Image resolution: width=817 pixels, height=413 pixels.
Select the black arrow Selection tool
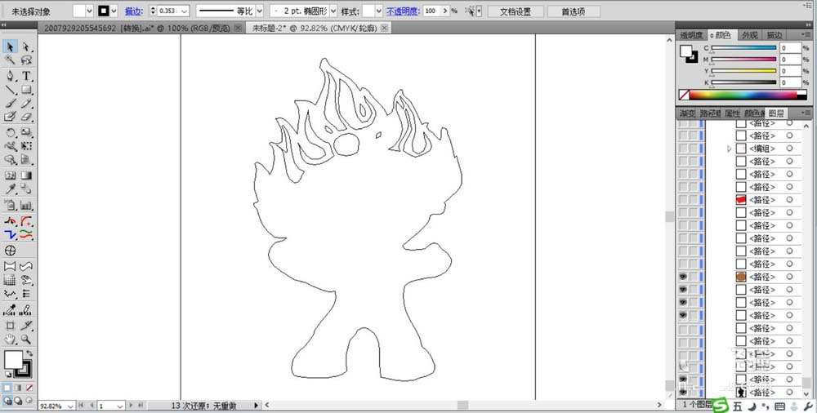[10, 47]
